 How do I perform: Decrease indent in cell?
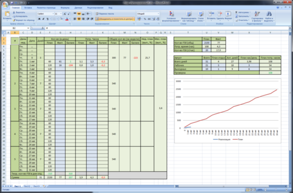point(88,19)
